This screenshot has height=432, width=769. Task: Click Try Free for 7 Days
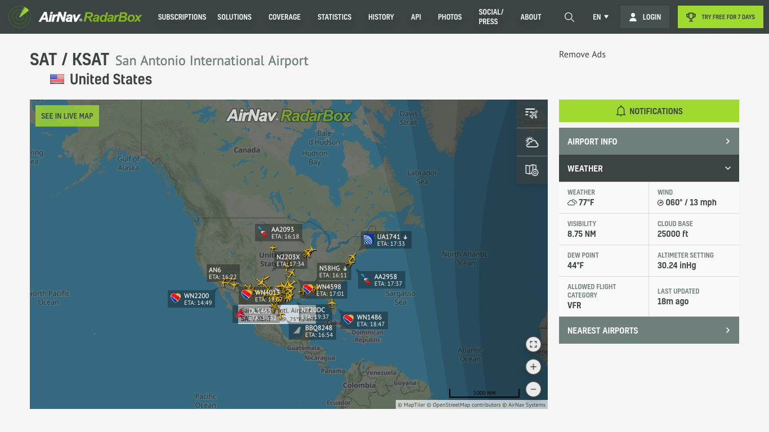(x=721, y=17)
